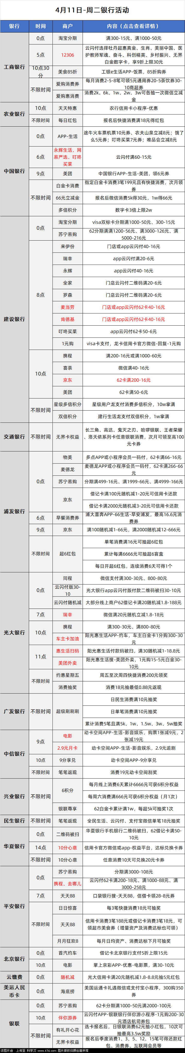Click the 罗森 merchant cell
The width and height of the screenshot is (185, 1053).
coord(67,295)
